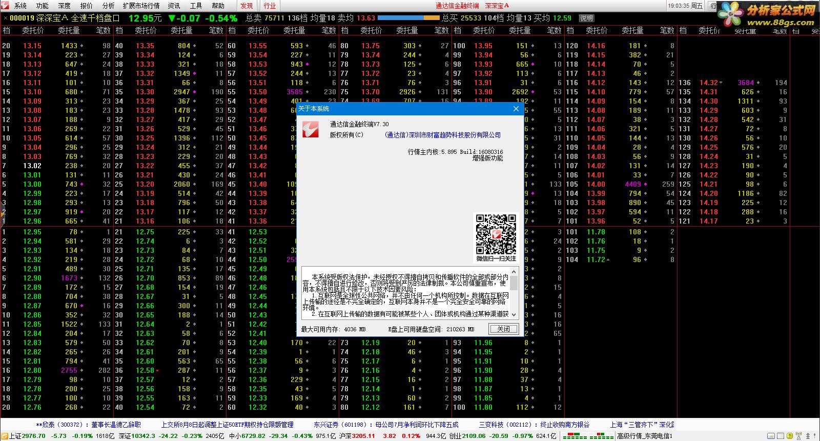The width and height of the screenshot is (820, 441).
Task: Click the white list page icon in status bar
Action: click(x=781, y=436)
